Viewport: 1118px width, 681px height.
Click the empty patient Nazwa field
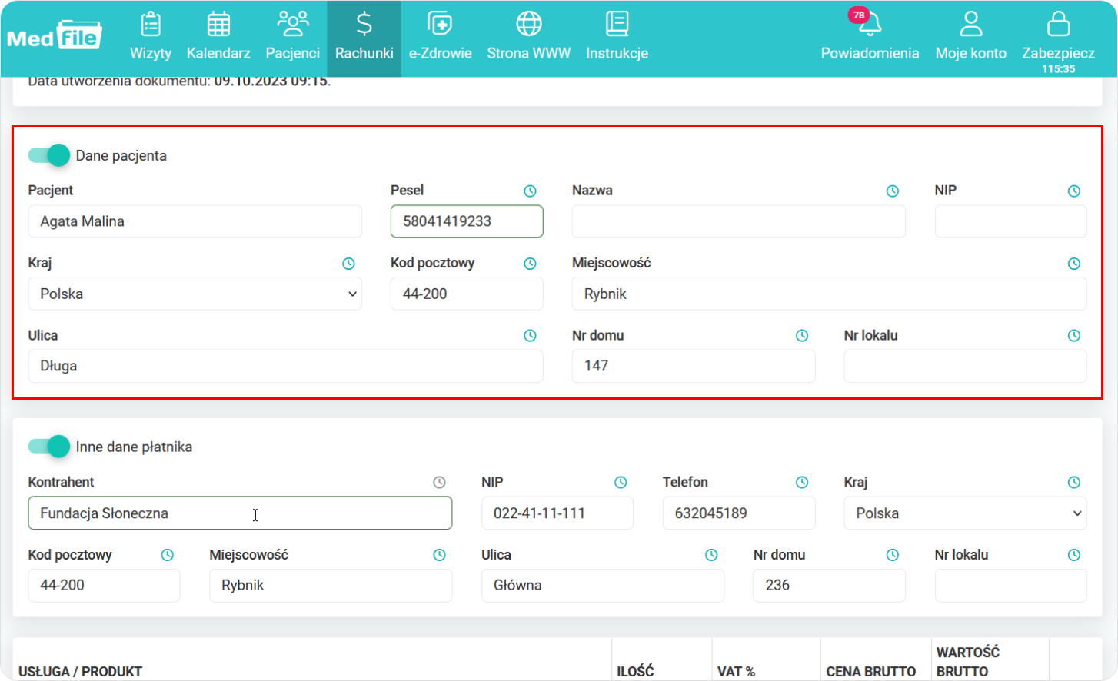pos(738,221)
